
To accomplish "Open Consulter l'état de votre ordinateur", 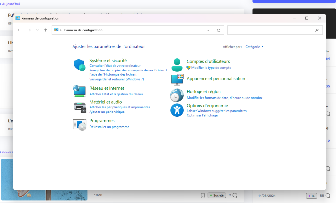I will [x=115, y=66].
